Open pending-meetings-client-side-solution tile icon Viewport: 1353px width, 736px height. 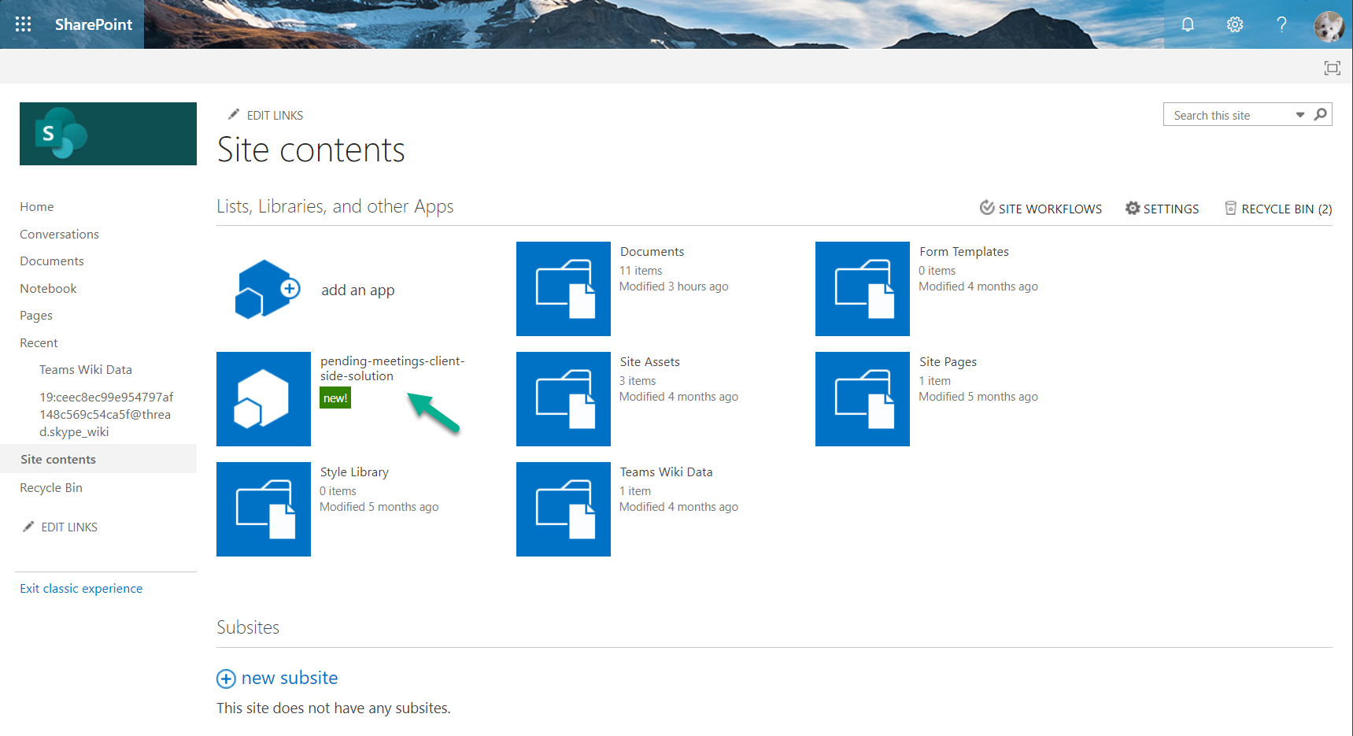coord(264,399)
